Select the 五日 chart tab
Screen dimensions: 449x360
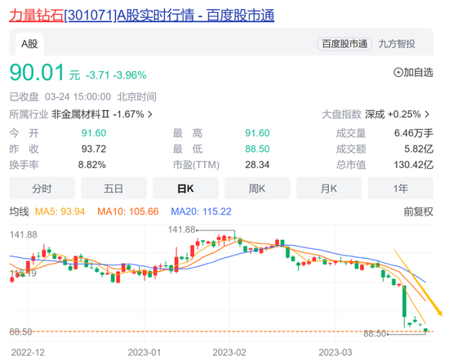pyautogui.click(x=113, y=189)
